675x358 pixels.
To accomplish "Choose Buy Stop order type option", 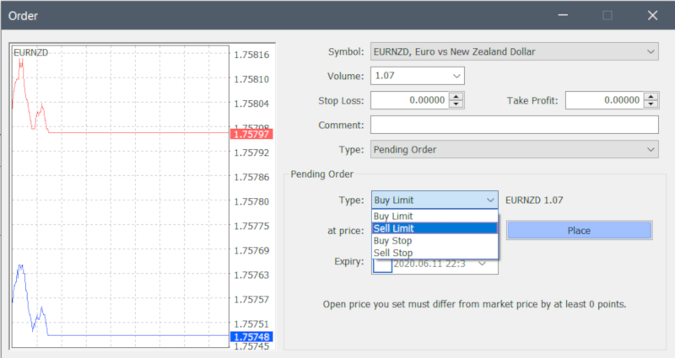I will tap(435, 240).
